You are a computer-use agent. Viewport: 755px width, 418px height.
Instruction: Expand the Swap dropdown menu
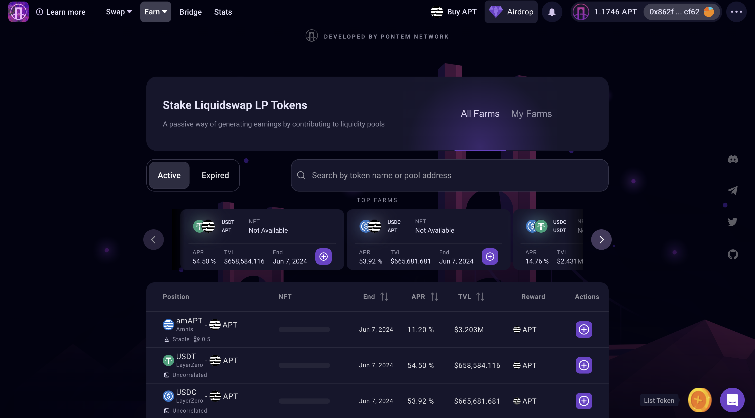(x=119, y=12)
